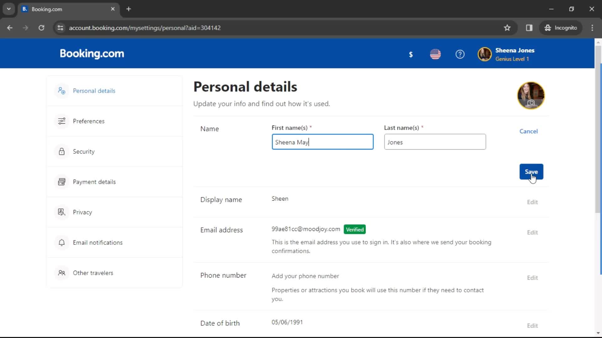
Task: Click the browser address bar URL
Action: point(145,28)
